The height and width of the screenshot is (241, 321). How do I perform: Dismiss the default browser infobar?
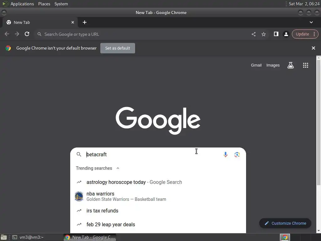pos(313,48)
